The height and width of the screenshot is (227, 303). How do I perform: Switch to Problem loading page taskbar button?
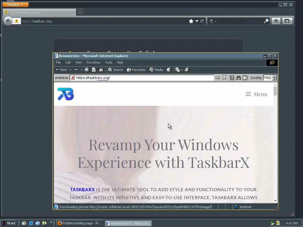80,223
